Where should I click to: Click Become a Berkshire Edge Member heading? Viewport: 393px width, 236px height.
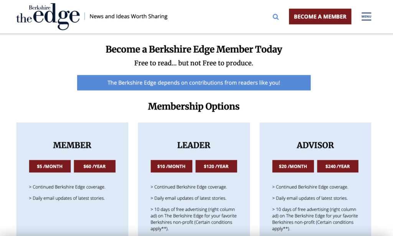click(194, 50)
